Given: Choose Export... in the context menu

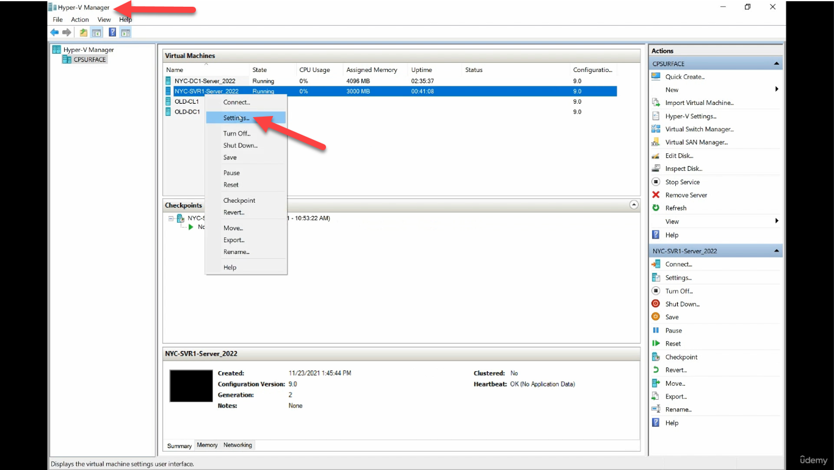Looking at the screenshot, I should point(245,240).
